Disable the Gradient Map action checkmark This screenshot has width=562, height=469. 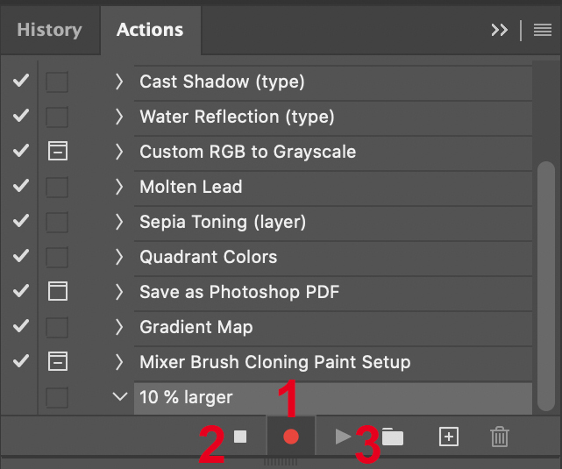21,327
